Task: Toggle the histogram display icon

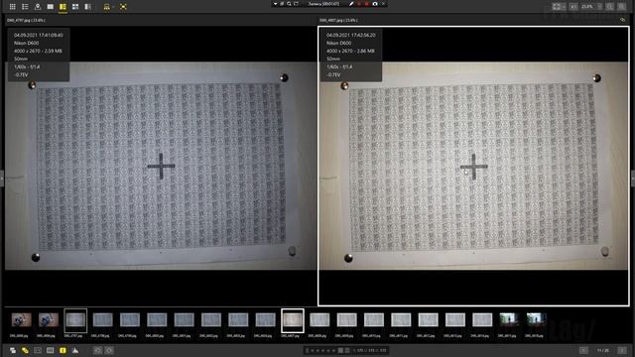Action: point(75,350)
